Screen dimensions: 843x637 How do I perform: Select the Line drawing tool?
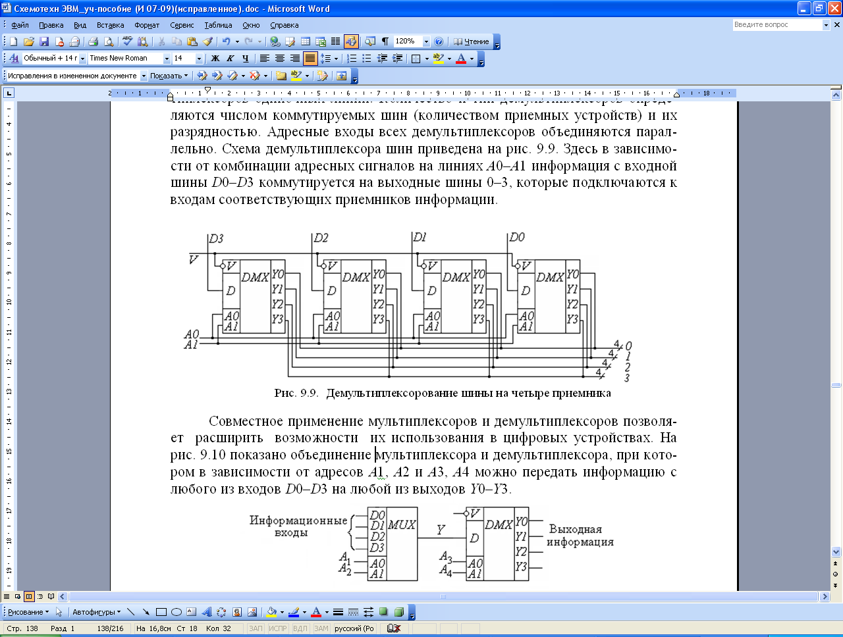coord(130,612)
